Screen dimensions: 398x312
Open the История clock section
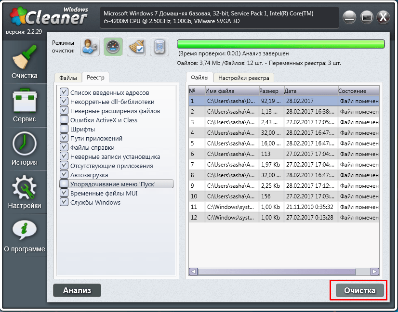(25, 149)
